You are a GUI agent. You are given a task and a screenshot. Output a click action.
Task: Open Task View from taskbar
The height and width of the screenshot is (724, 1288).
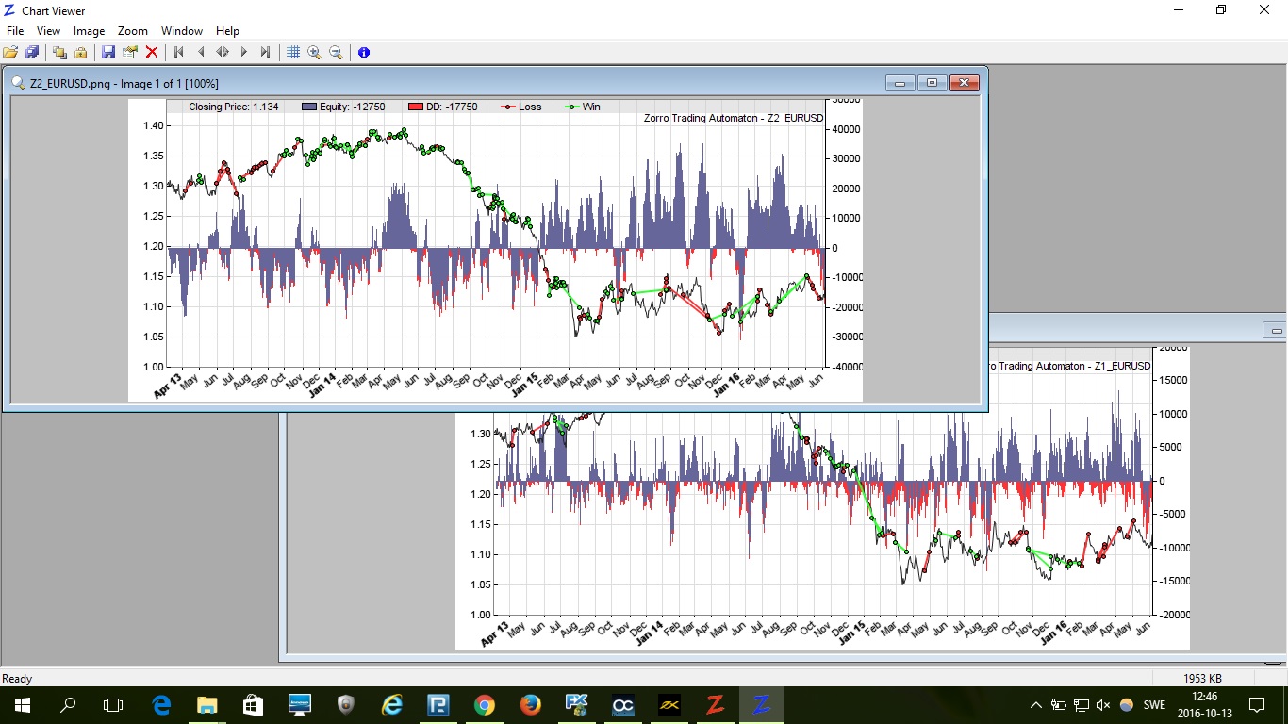(x=113, y=704)
